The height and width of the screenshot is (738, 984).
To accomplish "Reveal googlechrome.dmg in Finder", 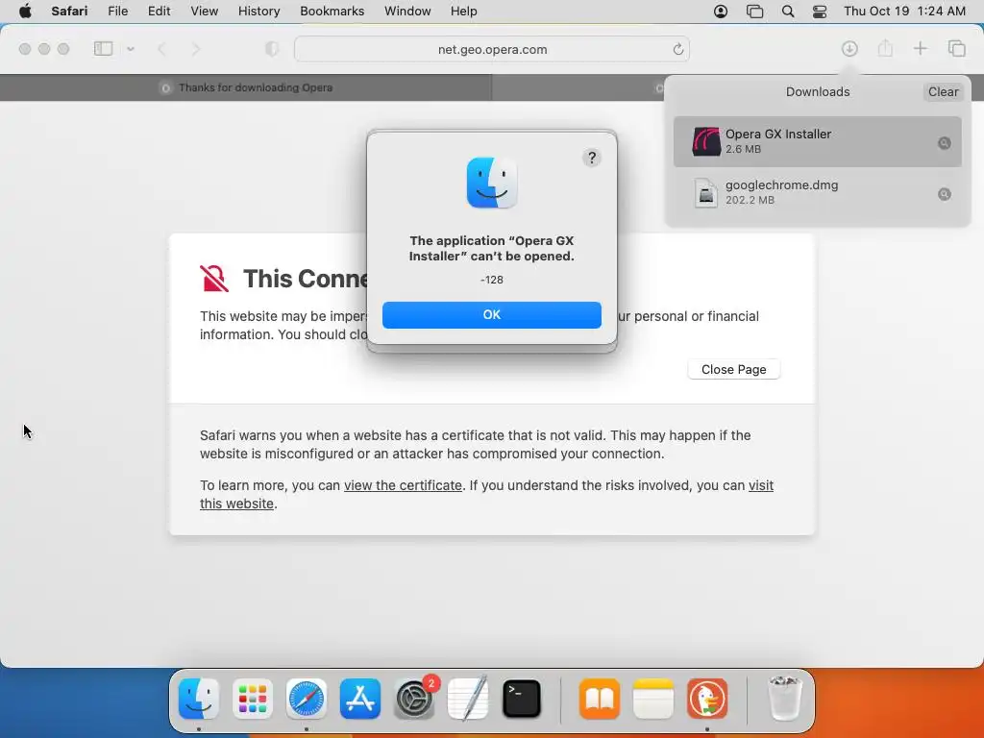I will [x=944, y=194].
